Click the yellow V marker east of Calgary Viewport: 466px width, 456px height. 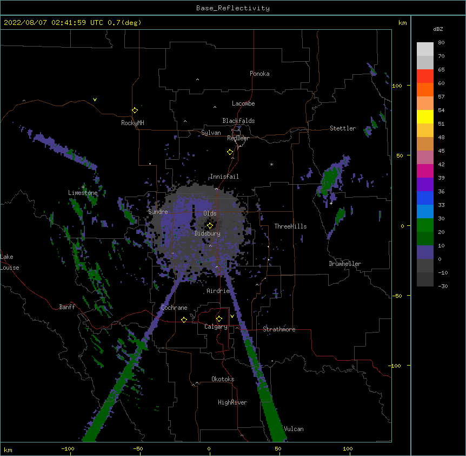[232, 316]
